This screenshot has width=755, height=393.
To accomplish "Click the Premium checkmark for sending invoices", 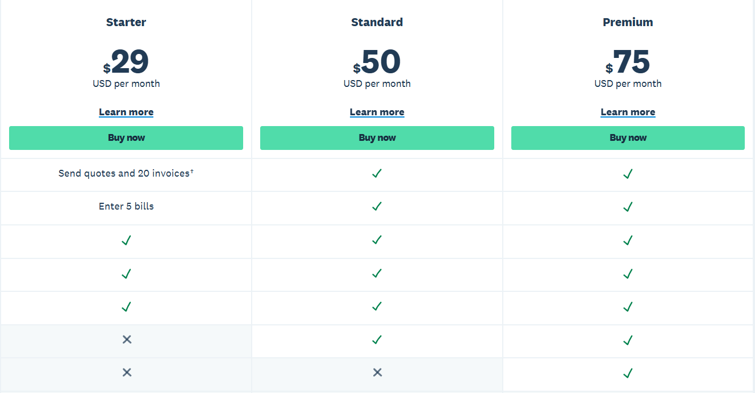I will 628,174.
